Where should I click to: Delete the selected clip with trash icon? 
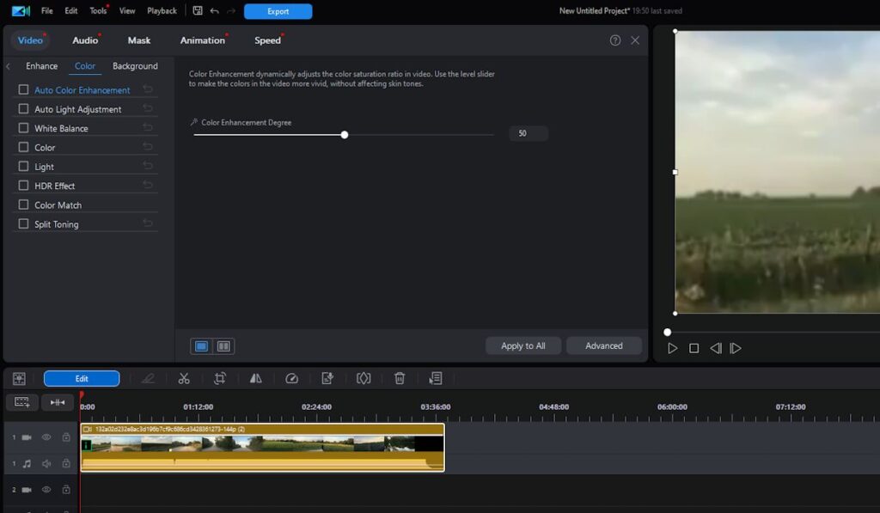[400, 378]
